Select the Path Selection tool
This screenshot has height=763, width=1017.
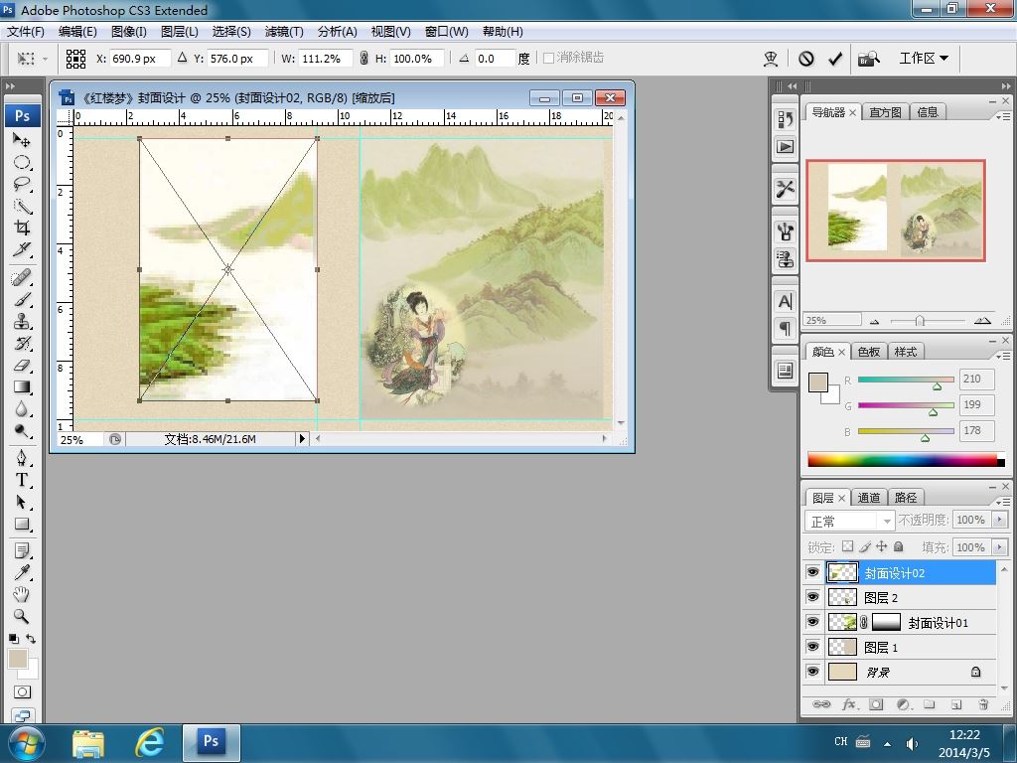[x=22, y=502]
